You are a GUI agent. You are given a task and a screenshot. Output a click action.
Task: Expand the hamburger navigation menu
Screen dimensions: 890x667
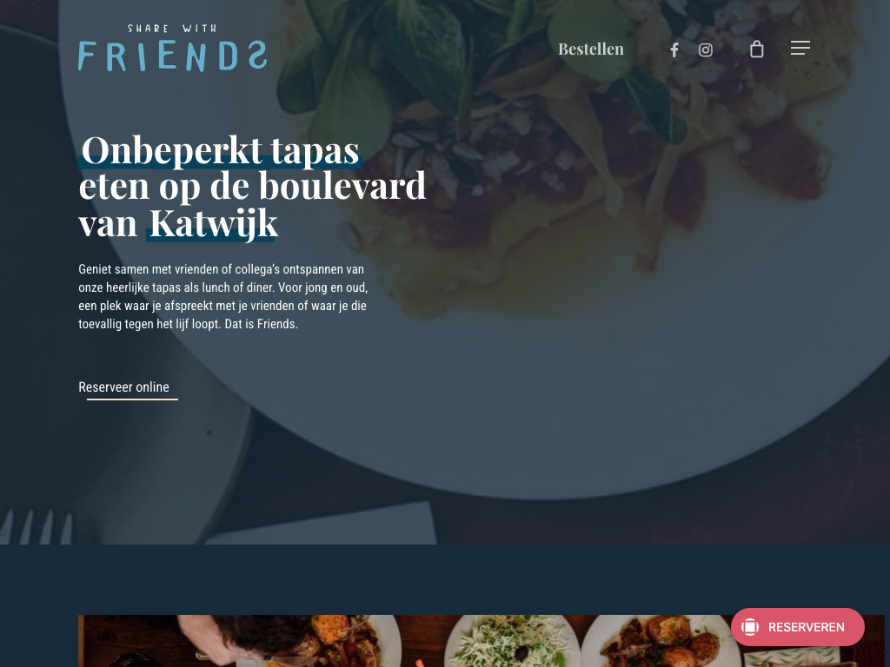click(x=800, y=48)
